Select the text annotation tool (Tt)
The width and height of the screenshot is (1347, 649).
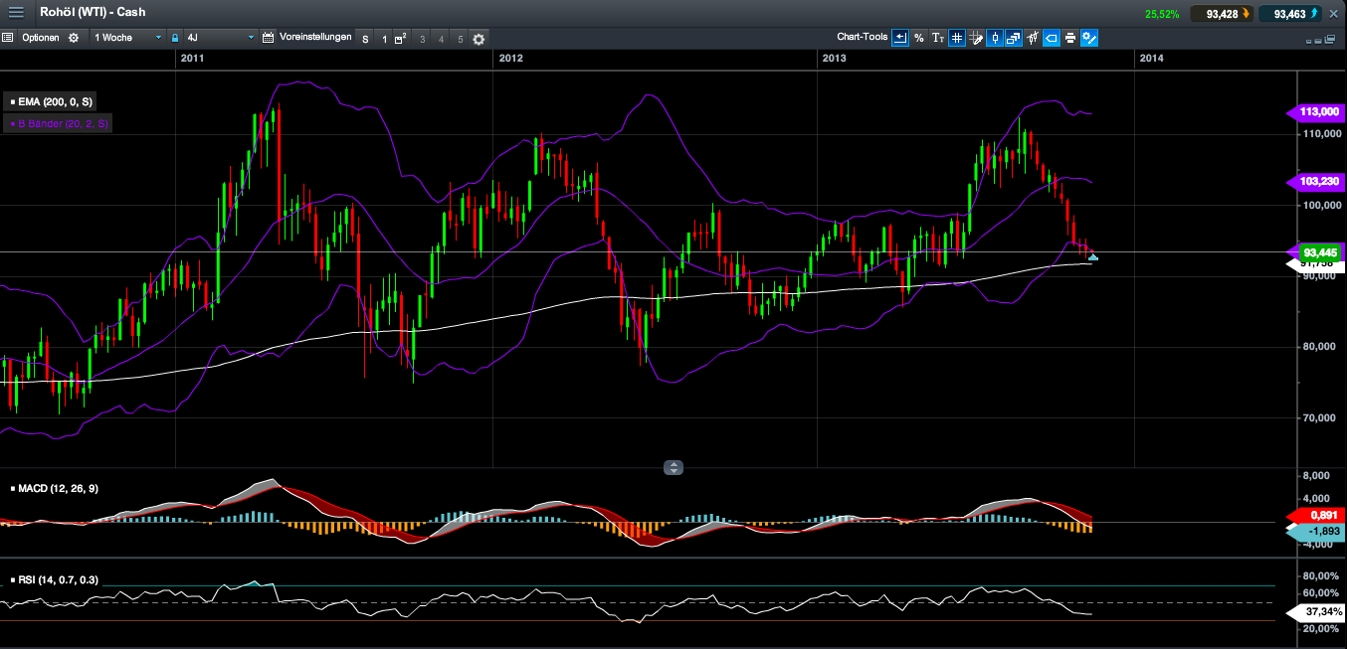939,38
